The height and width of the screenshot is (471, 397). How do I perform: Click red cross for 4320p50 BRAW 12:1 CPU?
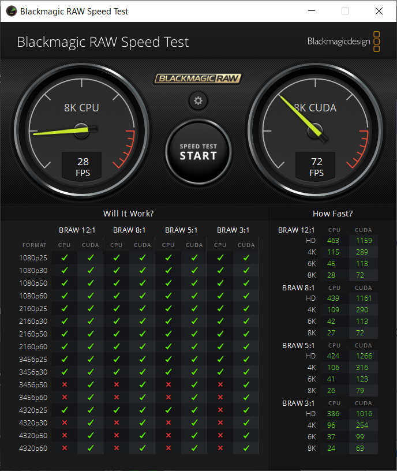[64, 435]
